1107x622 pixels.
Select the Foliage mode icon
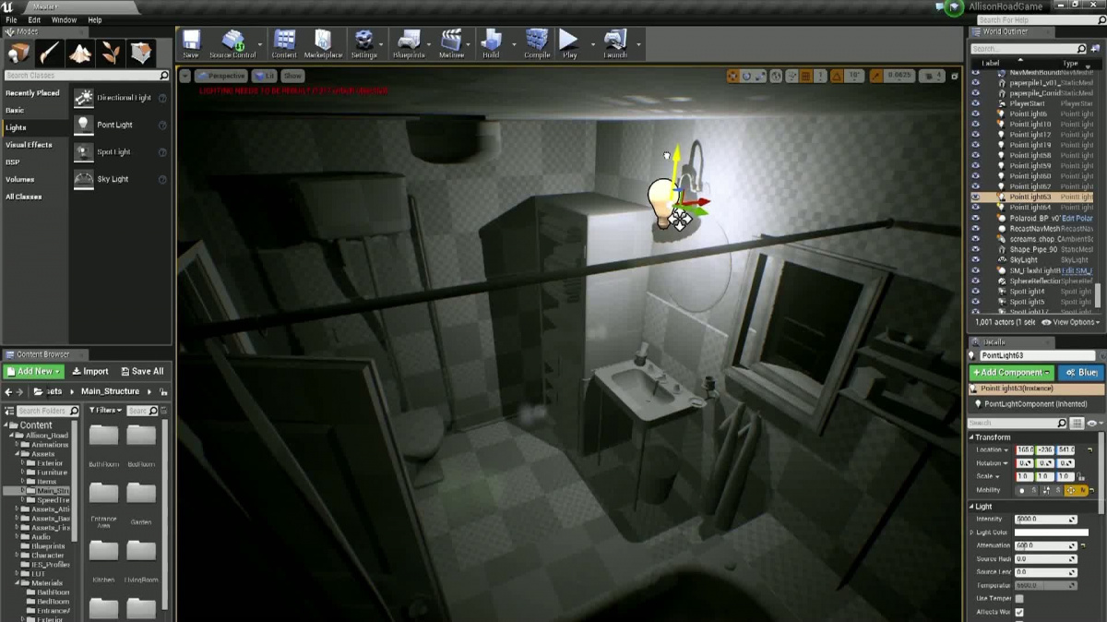pos(111,53)
